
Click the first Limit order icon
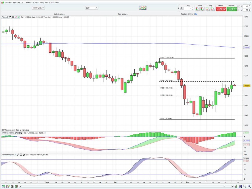[197, 9]
